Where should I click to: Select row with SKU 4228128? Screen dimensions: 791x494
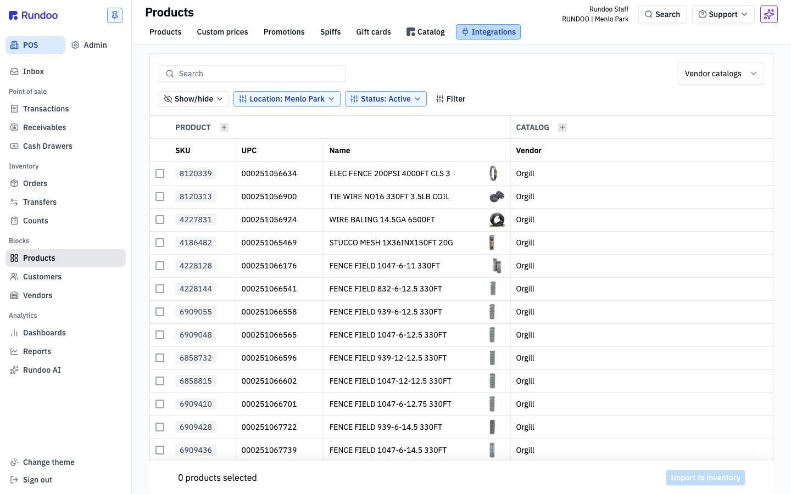point(160,266)
